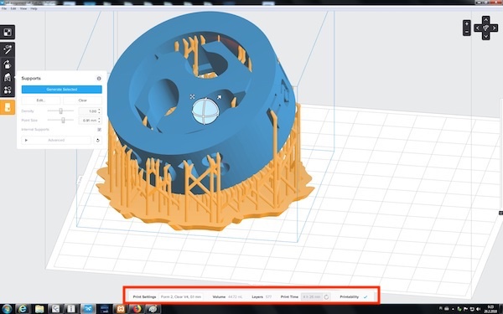This screenshot has height=314, width=503.
Task: Click the Generate Selected button
Action: point(61,90)
